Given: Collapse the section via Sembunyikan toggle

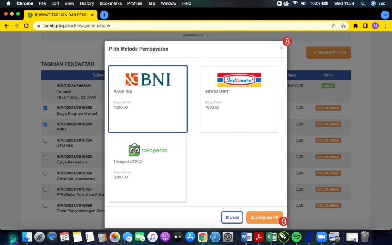Looking at the screenshot, I should pyautogui.click(x=195, y=35).
